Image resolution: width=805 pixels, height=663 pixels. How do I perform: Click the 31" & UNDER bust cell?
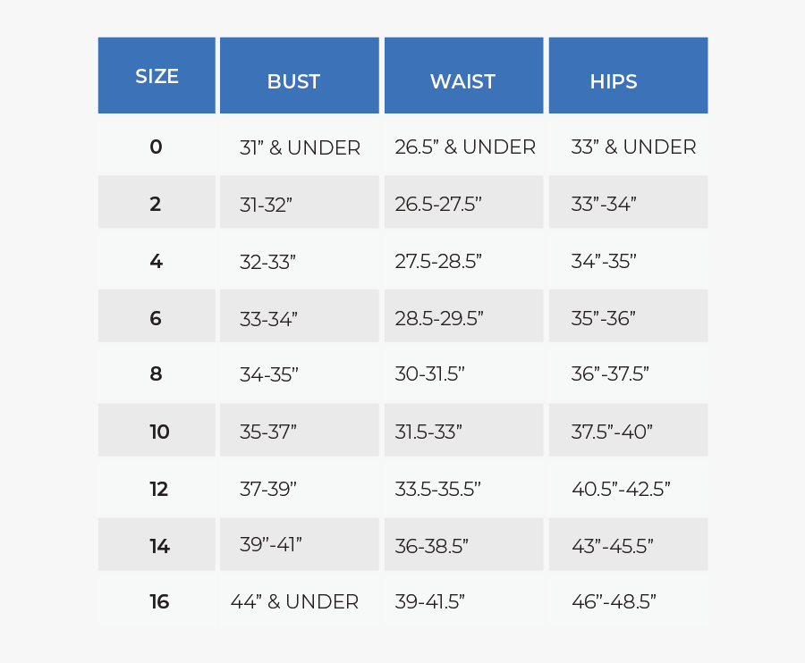(300, 148)
